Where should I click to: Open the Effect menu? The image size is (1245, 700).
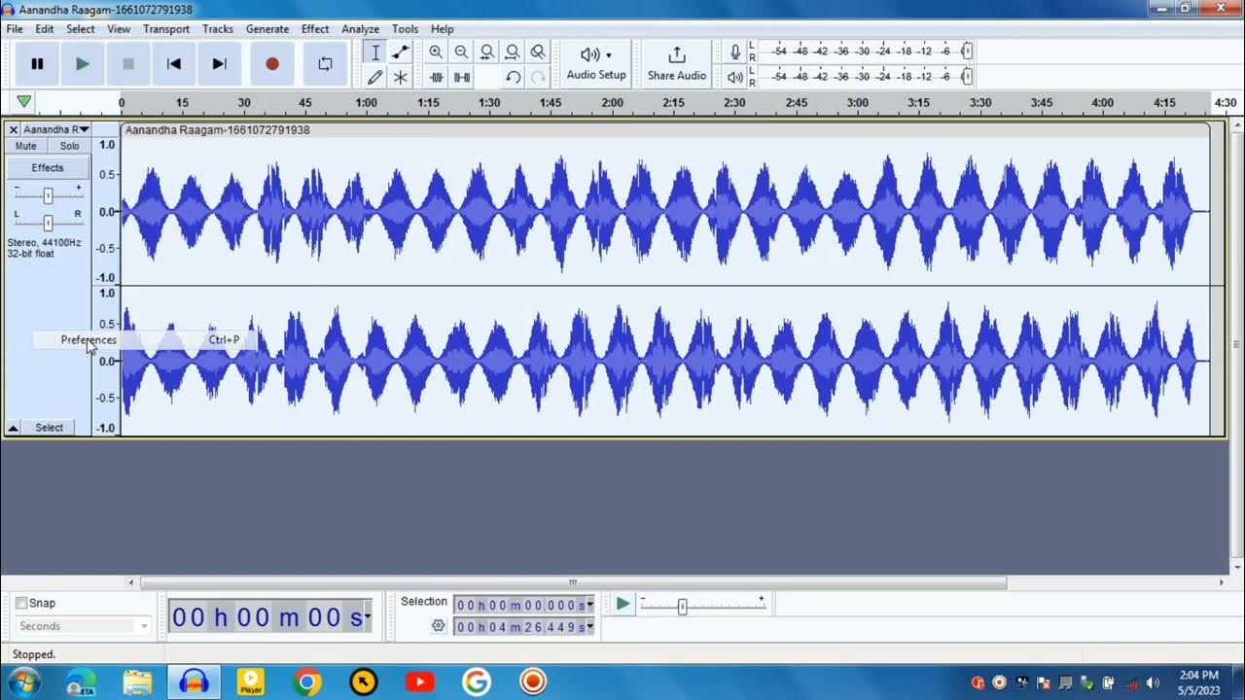tap(315, 29)
